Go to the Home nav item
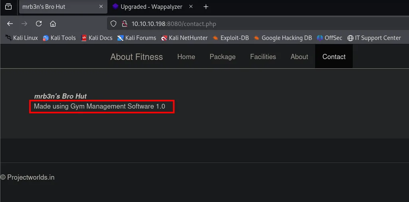409x202 pixels. pyautogui.click(x=186, y=57)
